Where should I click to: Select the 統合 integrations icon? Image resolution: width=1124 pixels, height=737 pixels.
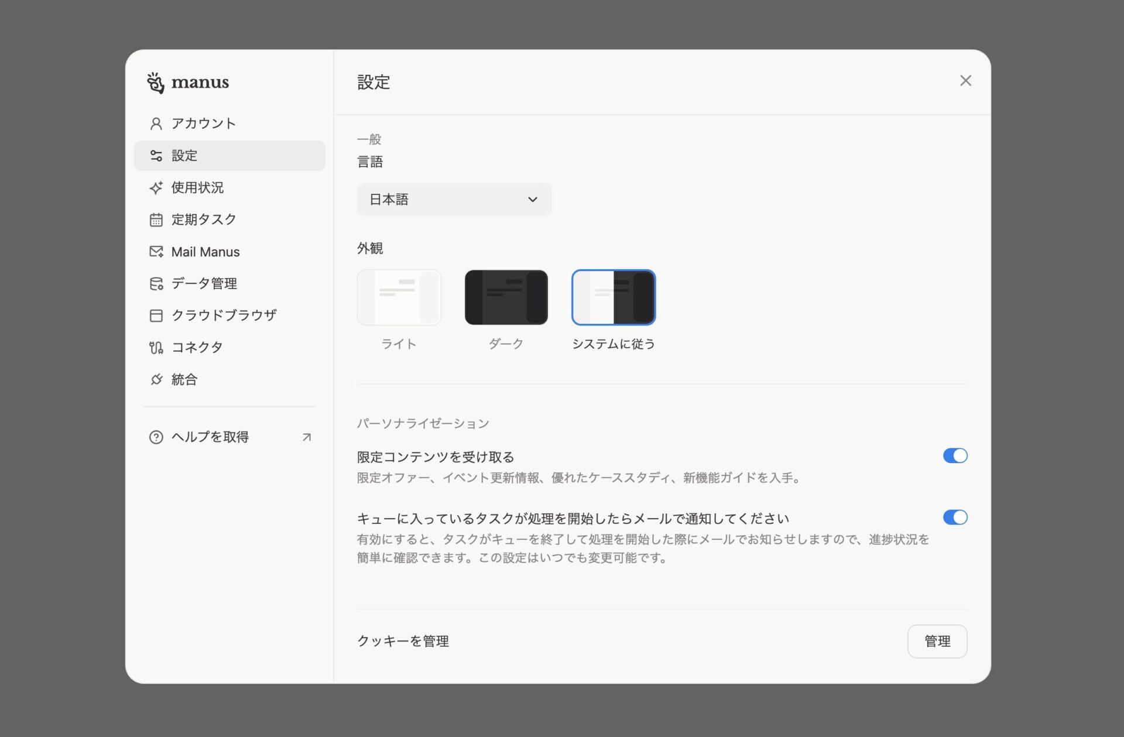pos(156,379)
